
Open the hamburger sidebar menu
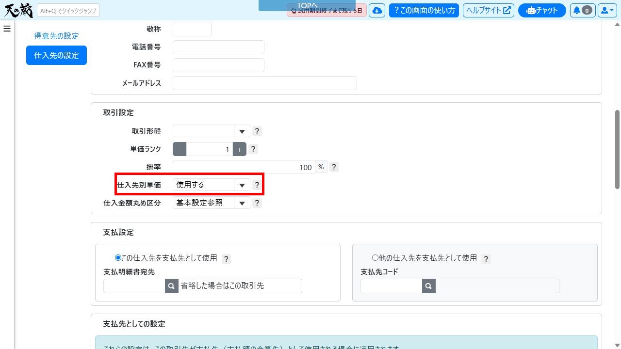point(7,29)
